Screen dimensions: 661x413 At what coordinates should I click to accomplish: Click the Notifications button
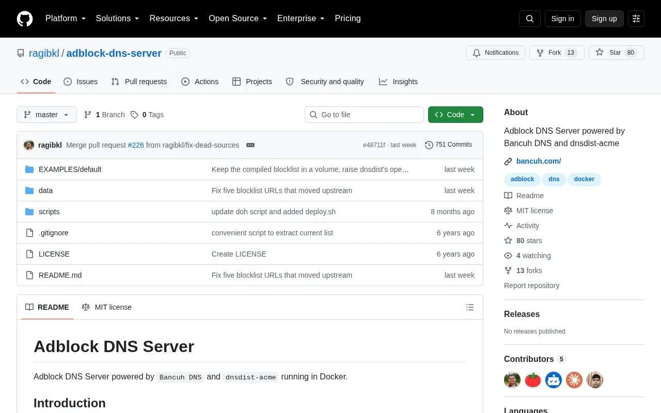point(496,53)
